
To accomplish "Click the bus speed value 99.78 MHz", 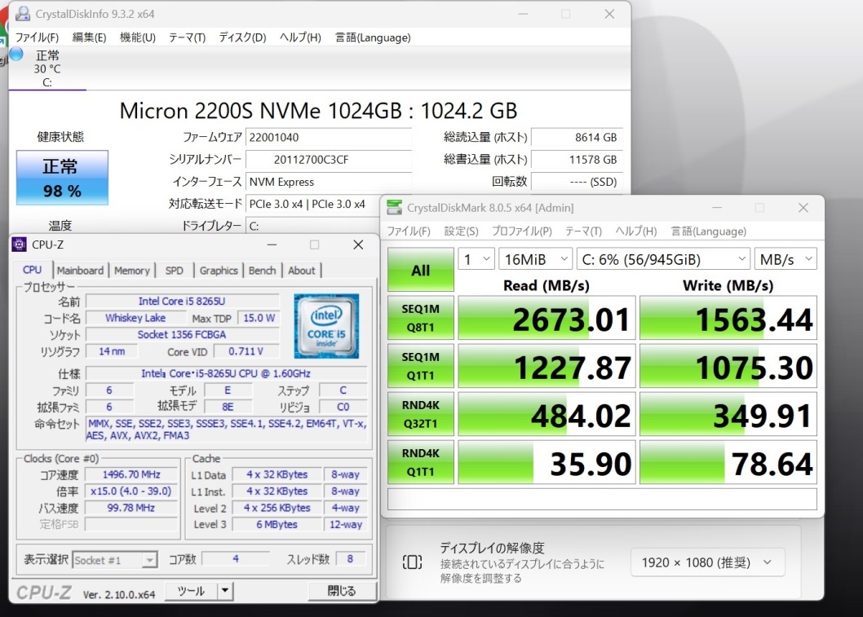I will (x=131, y=508).
